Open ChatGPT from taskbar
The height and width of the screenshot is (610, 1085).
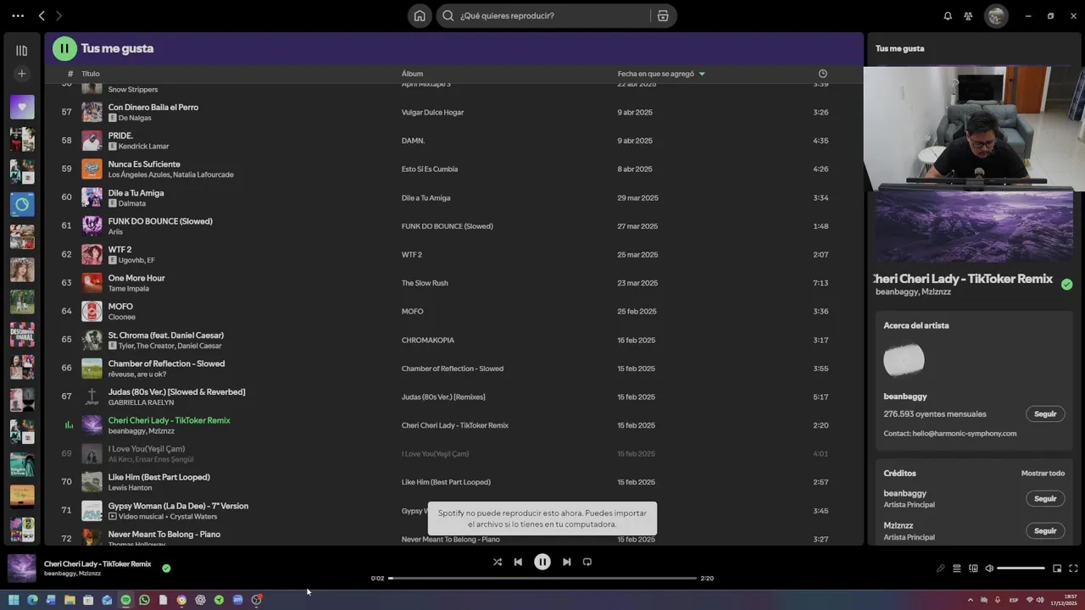coord(200,600)
